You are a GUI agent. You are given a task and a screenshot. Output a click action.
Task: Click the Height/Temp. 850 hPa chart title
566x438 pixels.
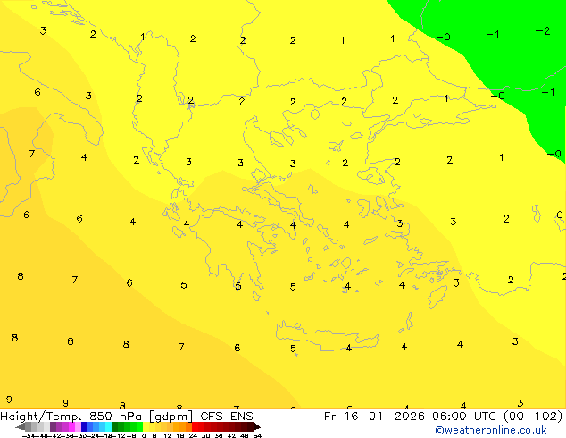tap(127, 416)
